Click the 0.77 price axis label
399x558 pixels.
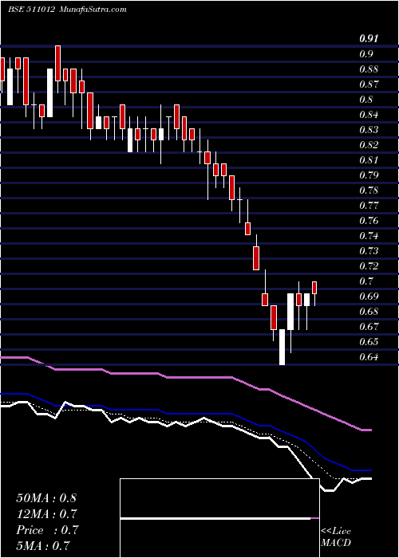pyautogui.click(x=369, y=206)
